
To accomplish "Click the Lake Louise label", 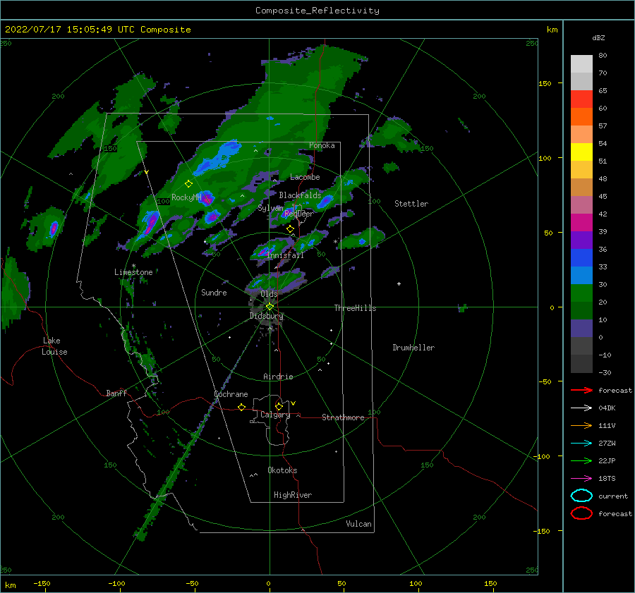I will tap(54, 346).
